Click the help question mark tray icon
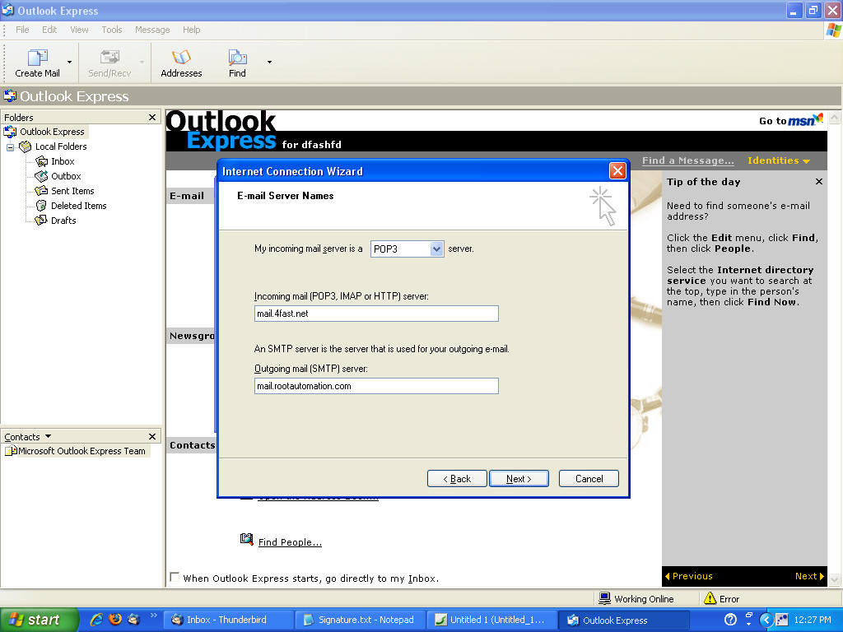The image size is (843, 632). (x=730, y=620)
